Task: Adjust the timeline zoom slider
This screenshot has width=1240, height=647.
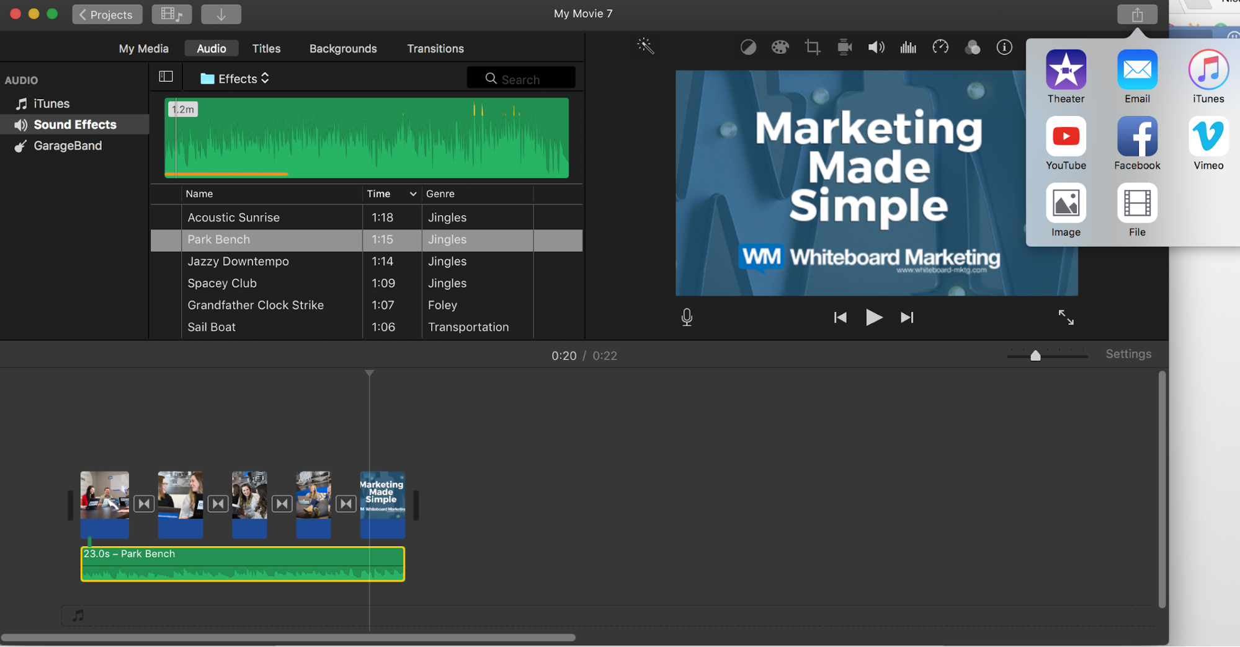Action: [x=1035, y=355]
